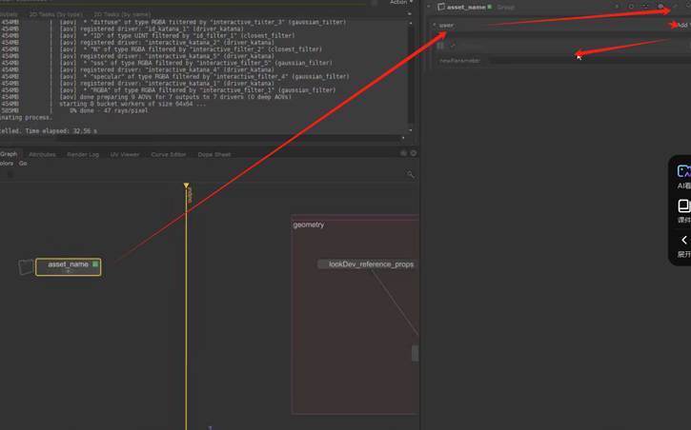This screenshot has height=430, width=691.
Task: Click the asset_name node in the graph
Action: tap(67, 265)
